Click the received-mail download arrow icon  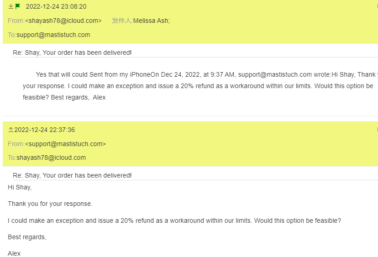[11, 6]
